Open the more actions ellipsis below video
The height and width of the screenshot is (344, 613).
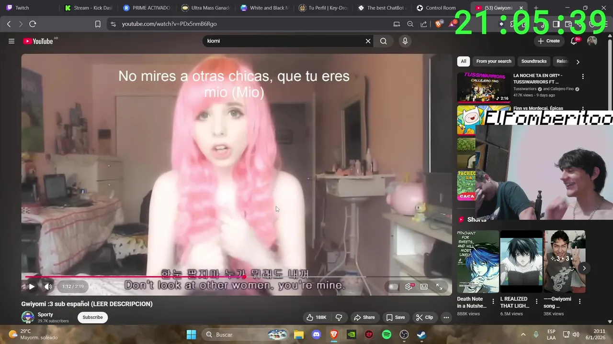tap(446, 317)
